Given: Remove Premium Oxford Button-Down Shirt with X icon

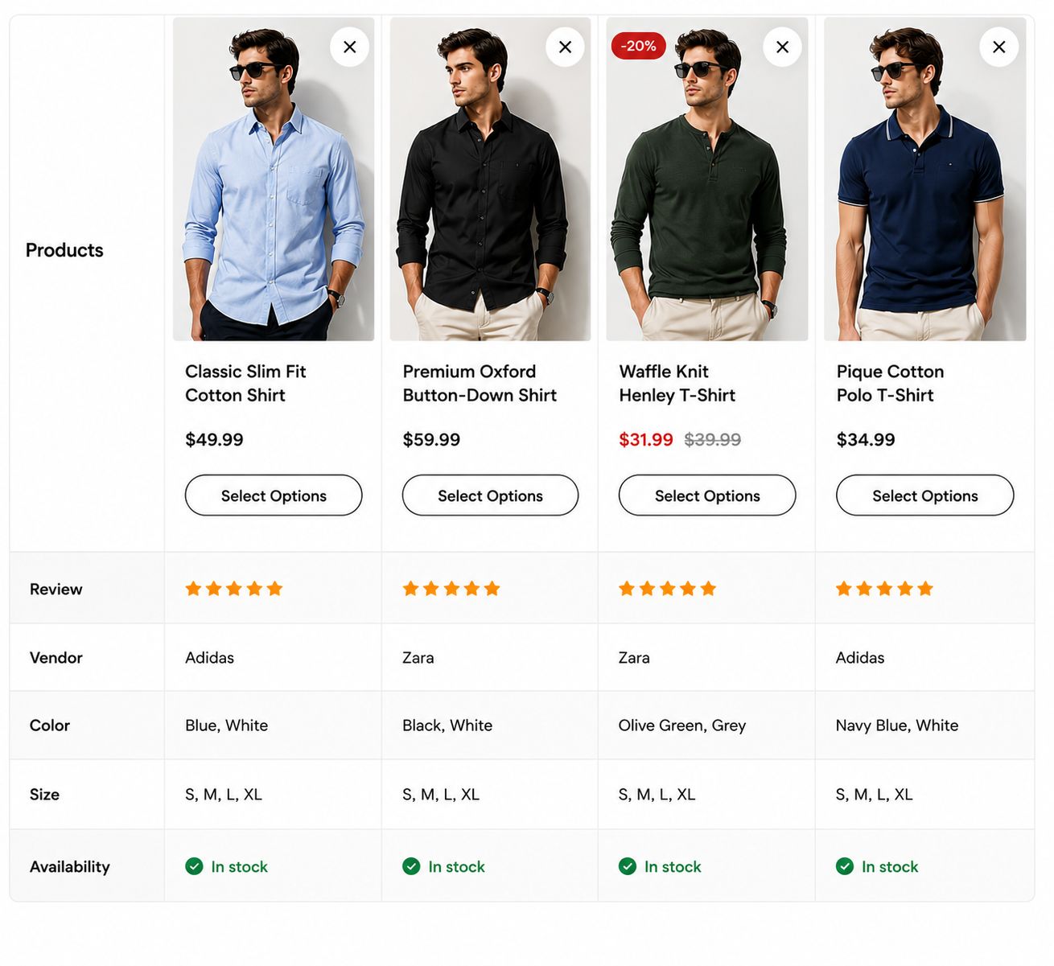Looking at the screenshot, I should (x=565, y=47).
